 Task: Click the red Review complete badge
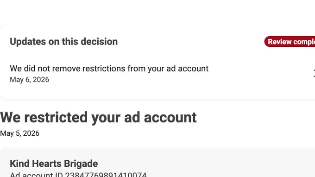(x=290, y=42)
